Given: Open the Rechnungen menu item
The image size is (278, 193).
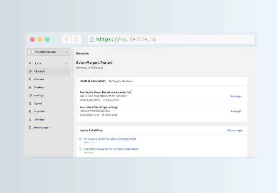Looking at the screenshot, I should pyautogui.click(x=41, y=127).
